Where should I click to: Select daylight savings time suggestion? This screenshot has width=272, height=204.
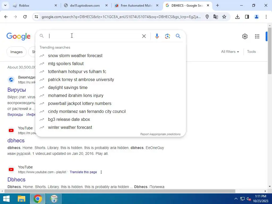111,88
